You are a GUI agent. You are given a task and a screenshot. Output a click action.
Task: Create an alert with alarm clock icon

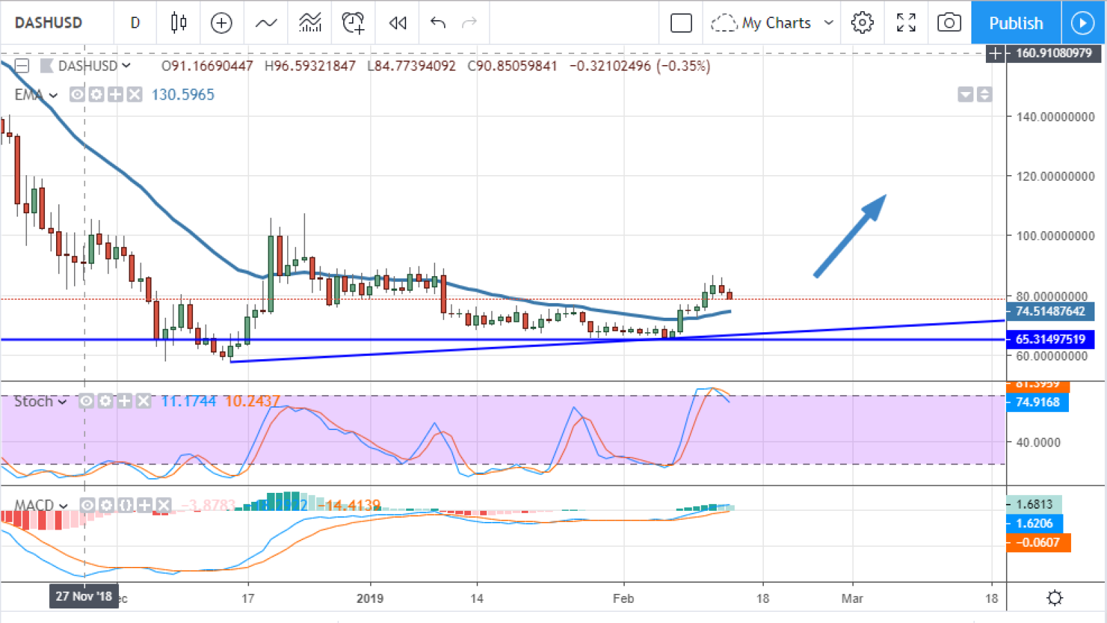point(354,23)
